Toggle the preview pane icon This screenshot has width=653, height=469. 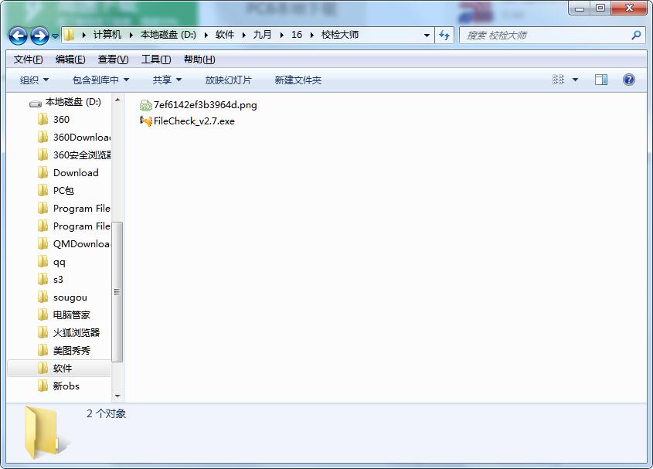(601, 80)
